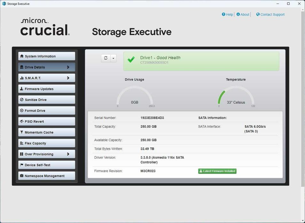Click the scrollbar down arrow
305x223 pixels.
pyautogui.click(x=302, y=221)
